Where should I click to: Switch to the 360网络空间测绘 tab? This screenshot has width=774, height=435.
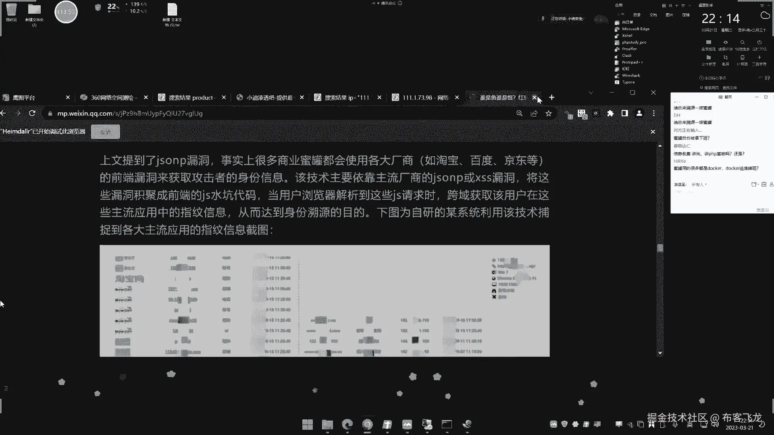(x=114, y=97)
